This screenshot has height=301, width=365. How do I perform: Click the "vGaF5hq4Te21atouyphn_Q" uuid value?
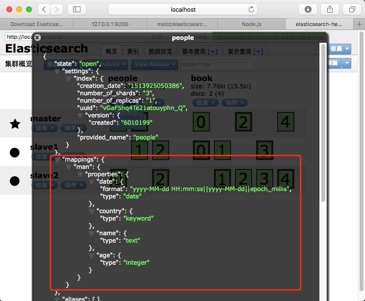143,108
